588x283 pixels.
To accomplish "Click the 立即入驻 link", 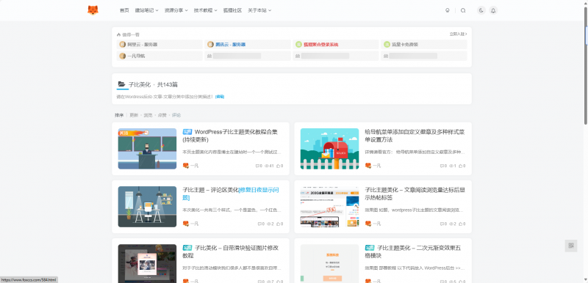I will click(458, 34).
